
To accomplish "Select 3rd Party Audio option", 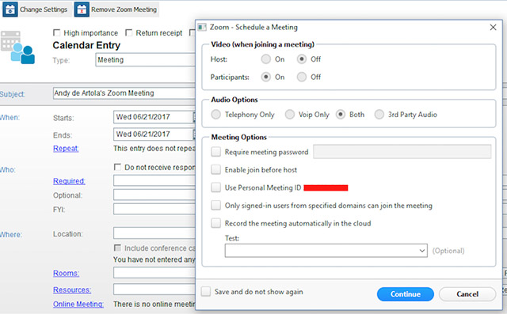I will coord(379,115).
